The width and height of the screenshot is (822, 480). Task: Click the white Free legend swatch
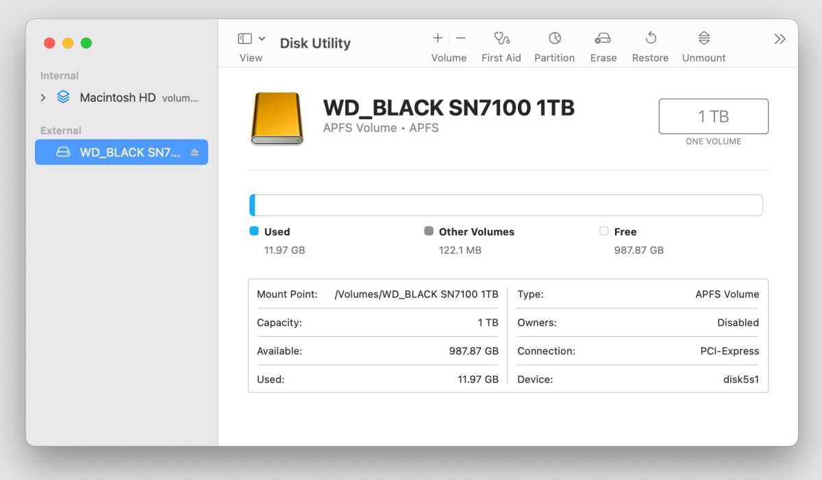603,231
